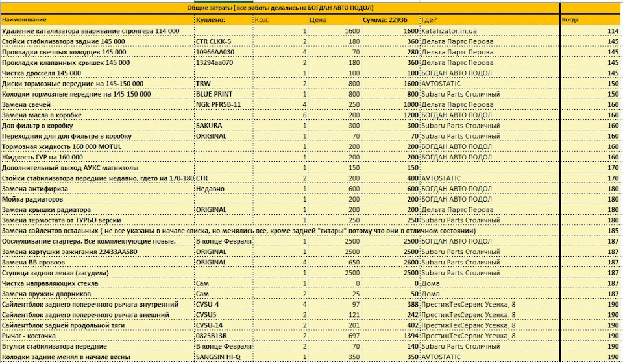Select the 'Katalizator.in.ua' cell

pyautogui.click(x=490, y=31)
